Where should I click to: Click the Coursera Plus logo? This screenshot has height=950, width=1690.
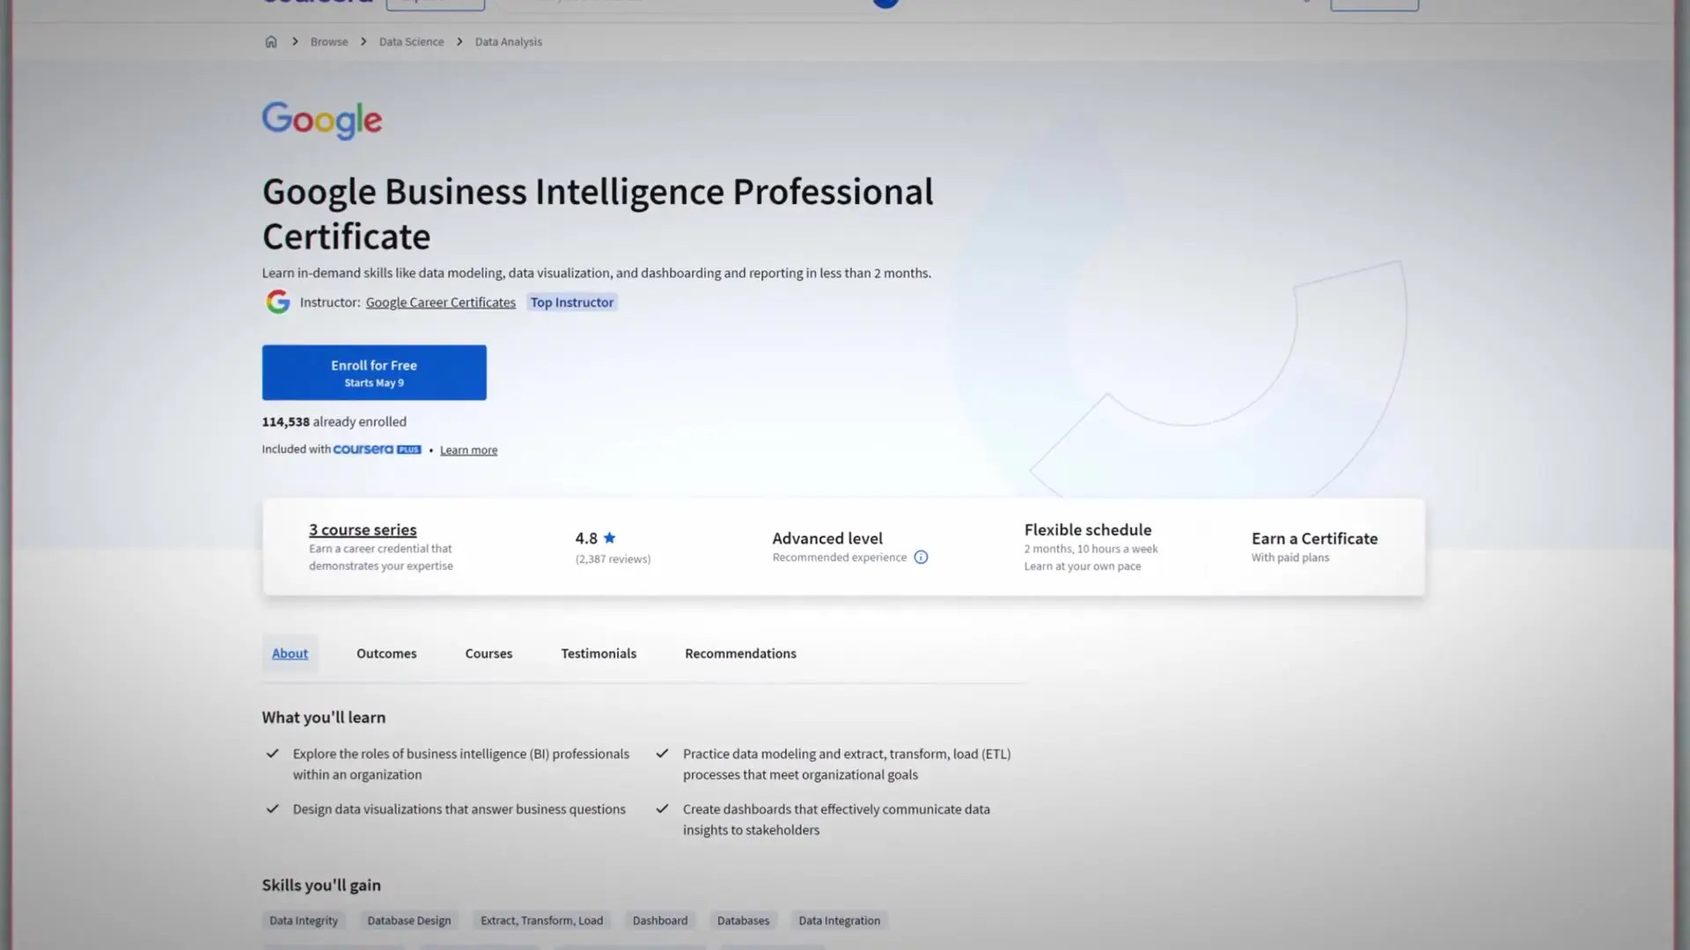pos(377,449)
